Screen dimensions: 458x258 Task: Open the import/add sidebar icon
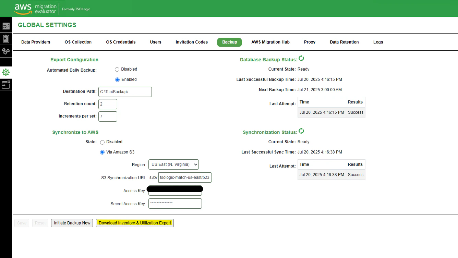tap(6, 85)
